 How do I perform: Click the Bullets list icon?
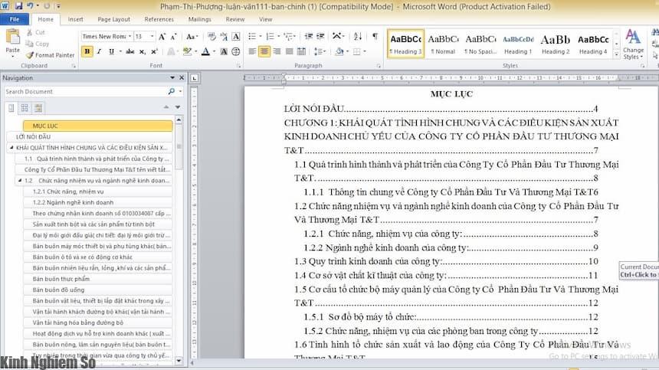252,37
